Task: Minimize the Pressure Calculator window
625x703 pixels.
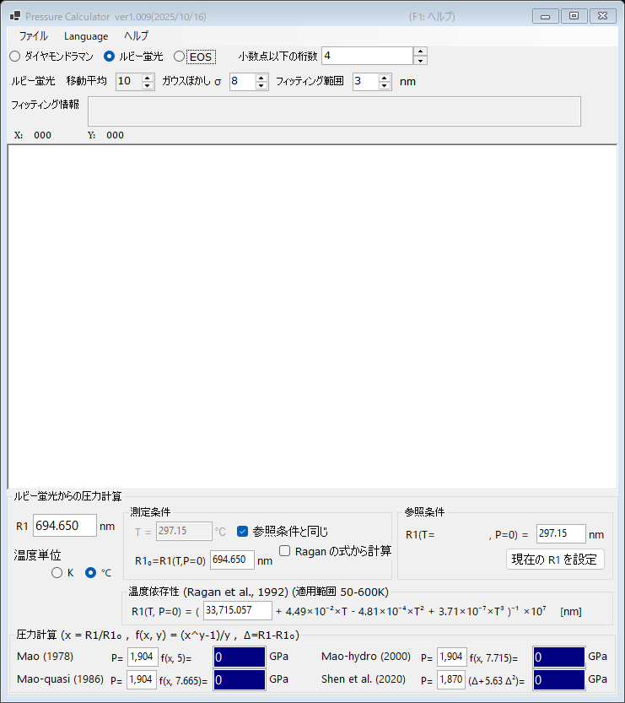Action: (545, 16)
